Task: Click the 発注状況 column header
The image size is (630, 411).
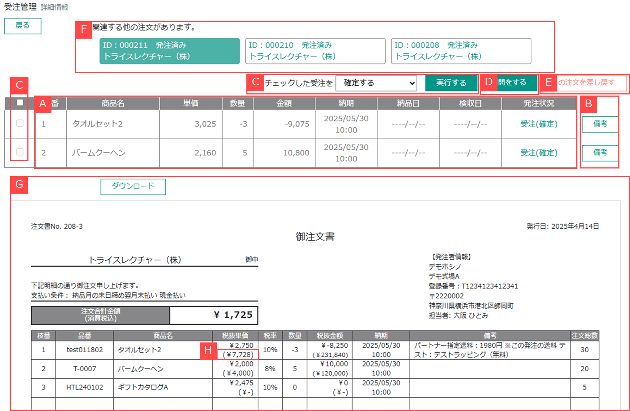Action: point(539,103)
